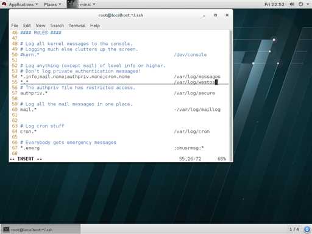Maximize the terminal window
The height and width of the screenshot is (234, 312).
point(216,15)
